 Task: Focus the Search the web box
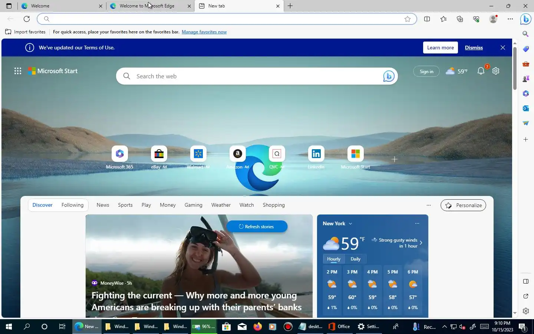(x=257, y=76)
